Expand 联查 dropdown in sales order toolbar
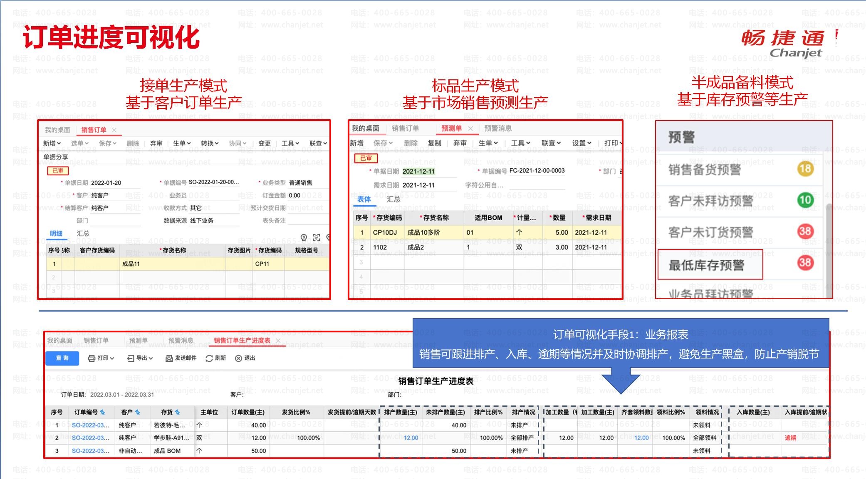866x479 pixels. pyautogui.click(x=318, y=143)
